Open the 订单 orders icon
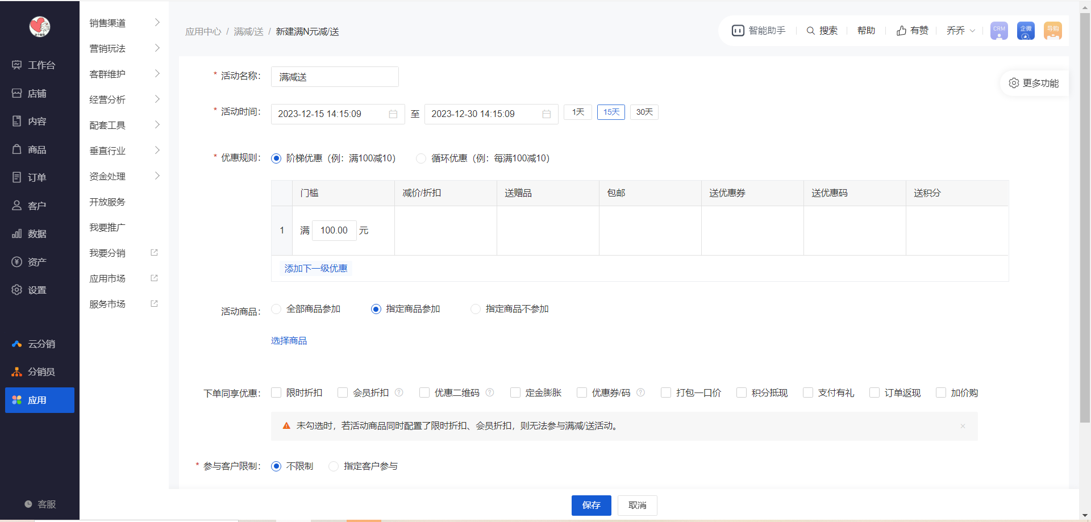The height and width of the screenshot is (522, 1091). point(16,177)
